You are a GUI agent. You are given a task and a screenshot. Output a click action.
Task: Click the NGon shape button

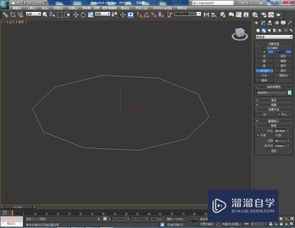tap(264, 70)
